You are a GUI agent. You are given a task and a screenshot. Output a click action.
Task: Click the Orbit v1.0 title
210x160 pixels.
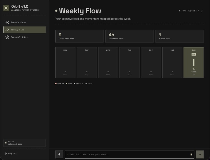click(20, 6)
